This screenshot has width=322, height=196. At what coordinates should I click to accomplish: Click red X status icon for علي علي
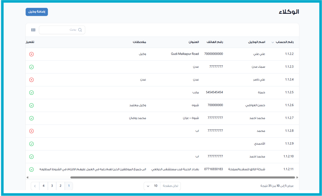pos(31,54)
